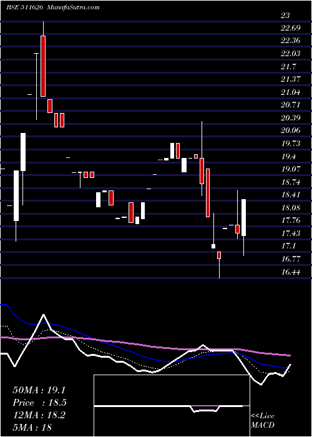Click the 5MA : 18 readout
Screen dimensions: 312x437
coord(32,427)
